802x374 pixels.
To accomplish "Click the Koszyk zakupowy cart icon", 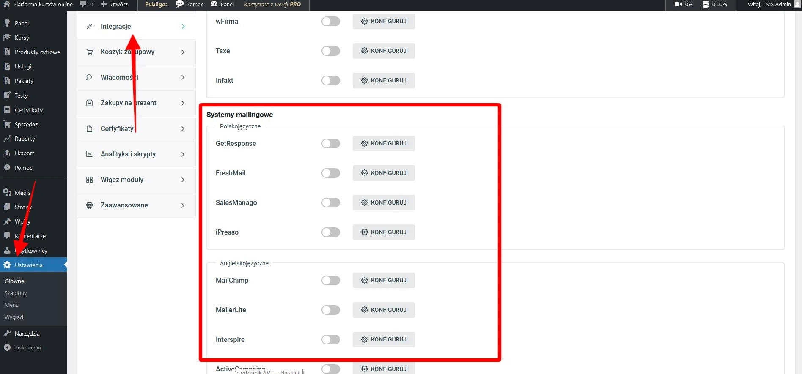I will [x=89, y=52].
